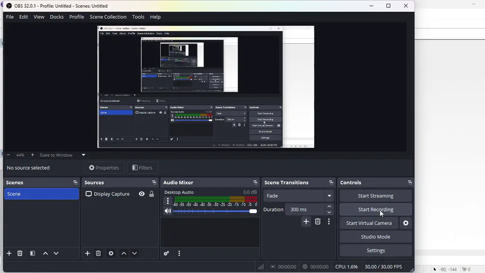This screenshot has height=273, width=485.
Task: Click CPU: 1.6% in status bar
Action: coord(347,267)
